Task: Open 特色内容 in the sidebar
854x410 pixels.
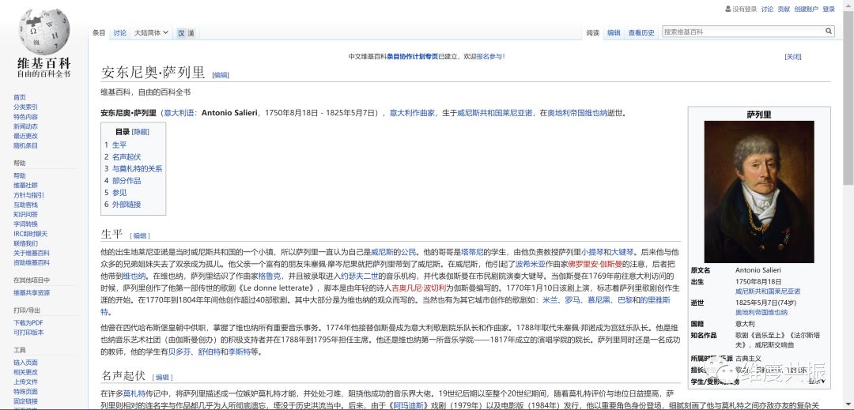Action: (25, 117)
